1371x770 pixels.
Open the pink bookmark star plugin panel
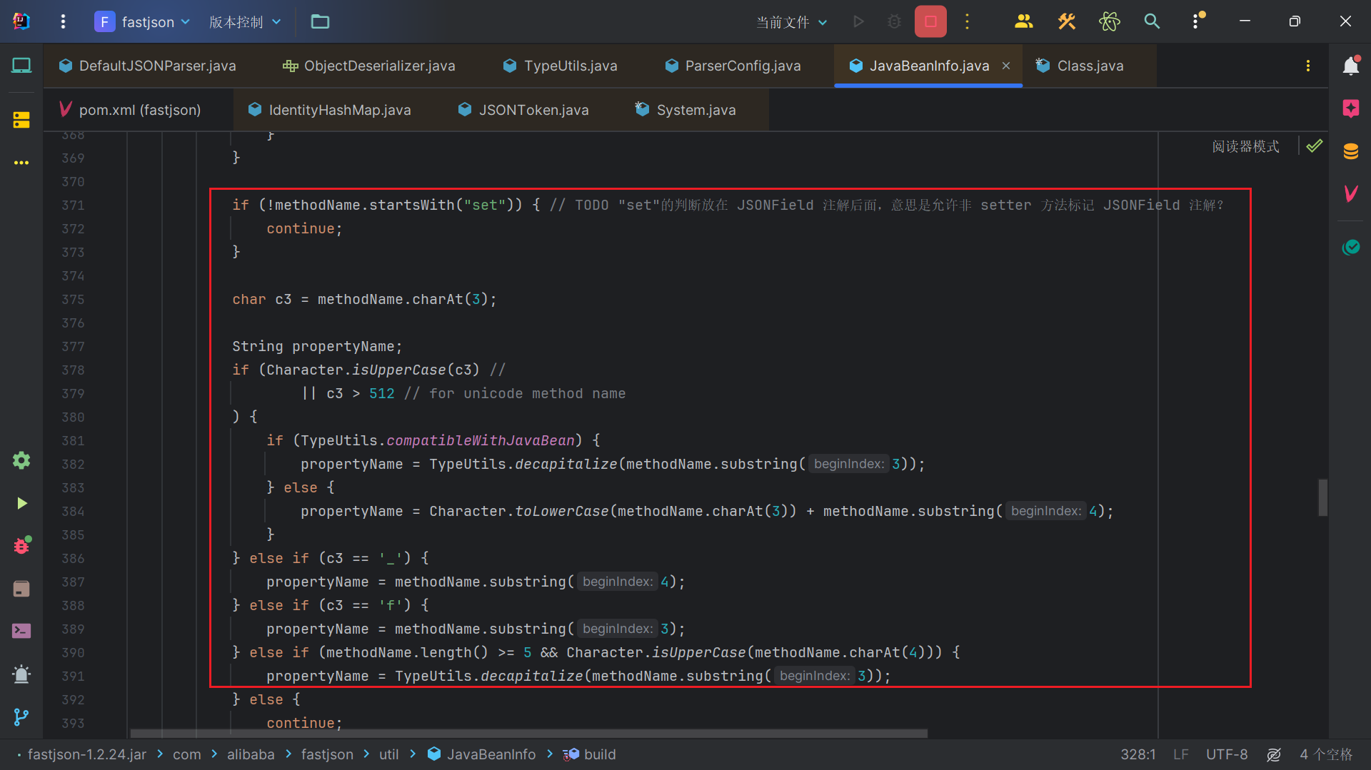click(1350, 108)
